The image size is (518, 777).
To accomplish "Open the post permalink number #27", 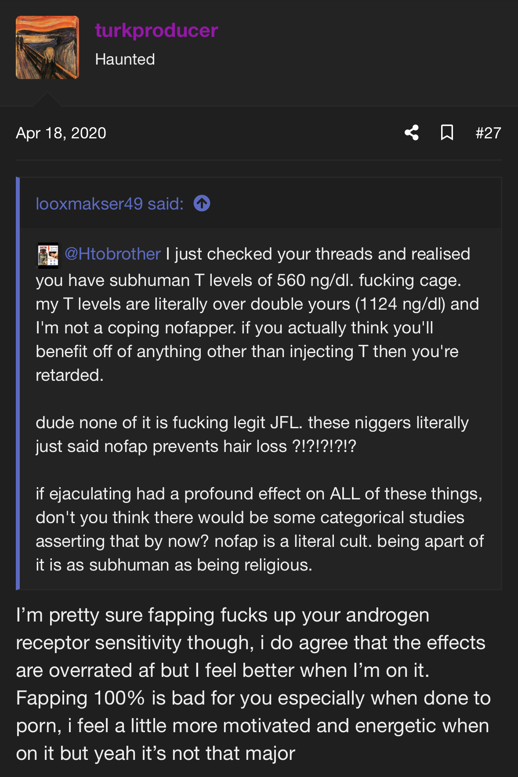I will pyautogui.click(x=488, y=133).
